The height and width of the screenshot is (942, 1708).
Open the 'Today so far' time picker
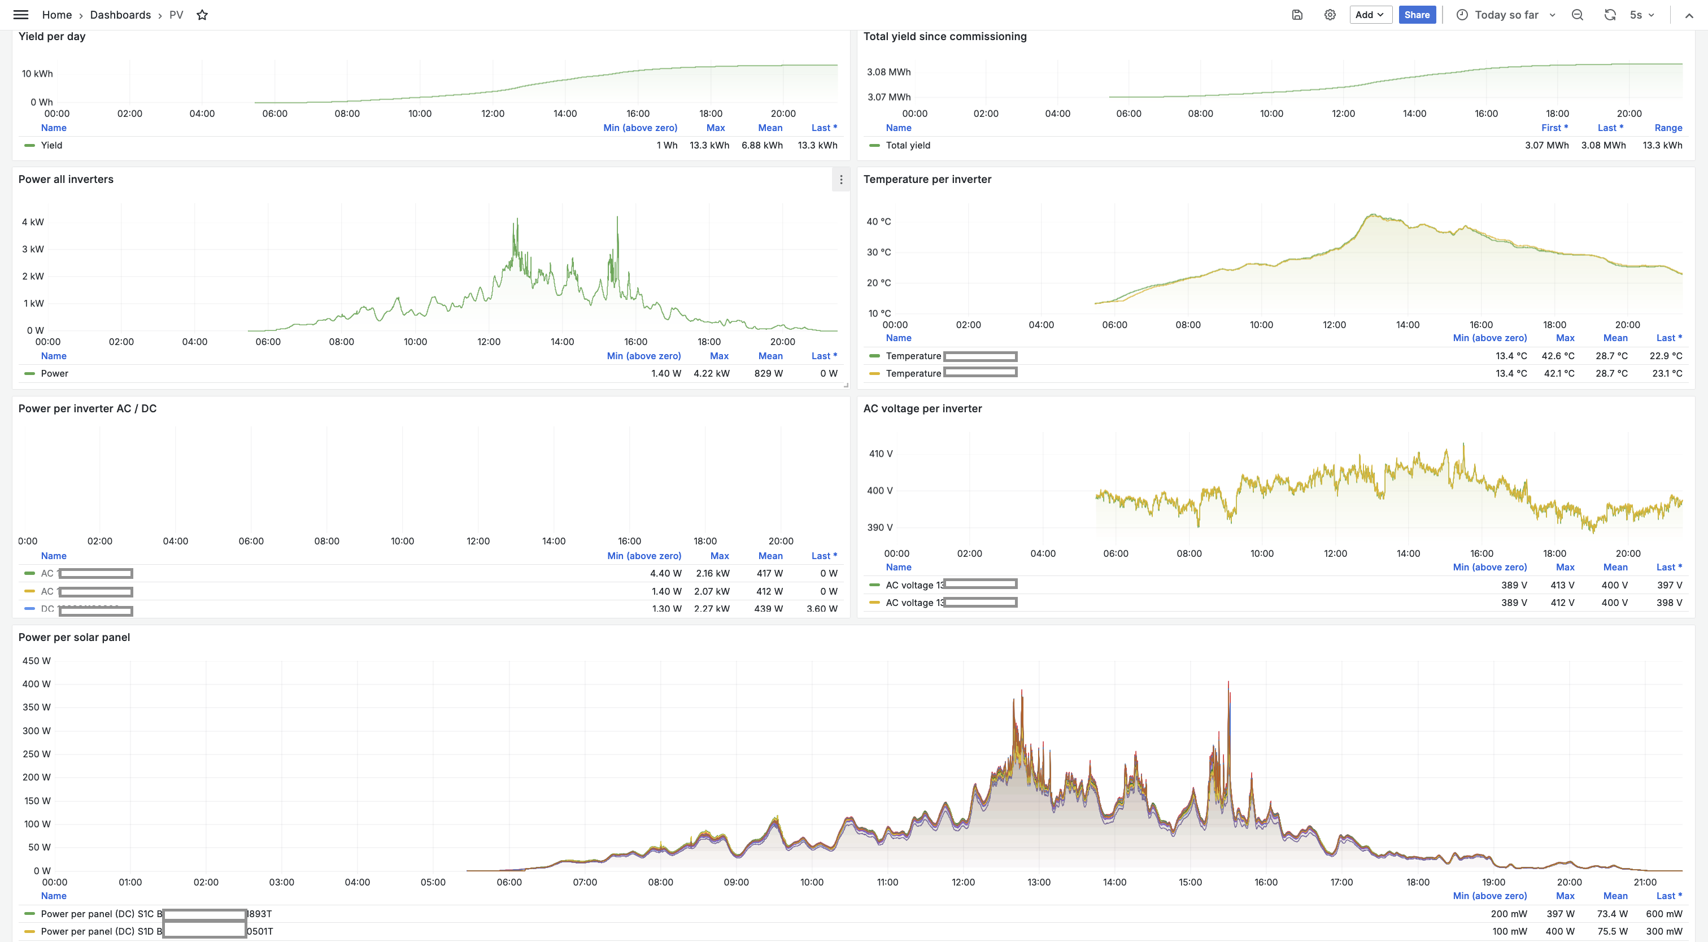tap(1506, 15)
